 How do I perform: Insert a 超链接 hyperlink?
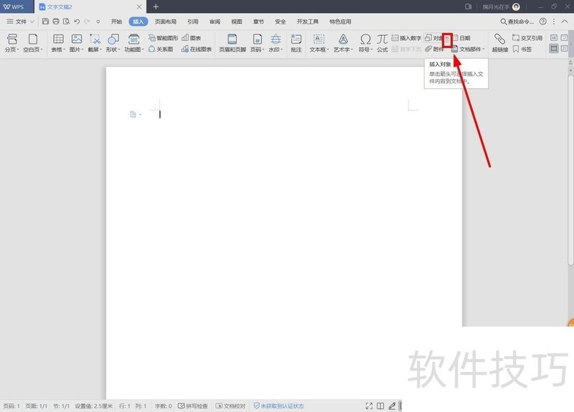pyautogui.click(x=500, y=43)
